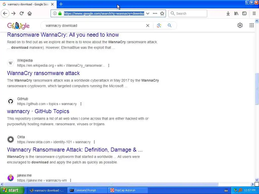The image size is (259, 194).
Task: Click the Okta favicon in results
Action: 11,139
